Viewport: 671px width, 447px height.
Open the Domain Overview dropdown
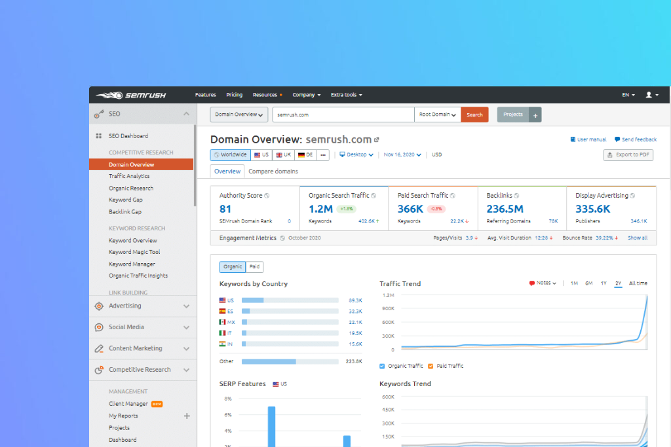point(239,115)
